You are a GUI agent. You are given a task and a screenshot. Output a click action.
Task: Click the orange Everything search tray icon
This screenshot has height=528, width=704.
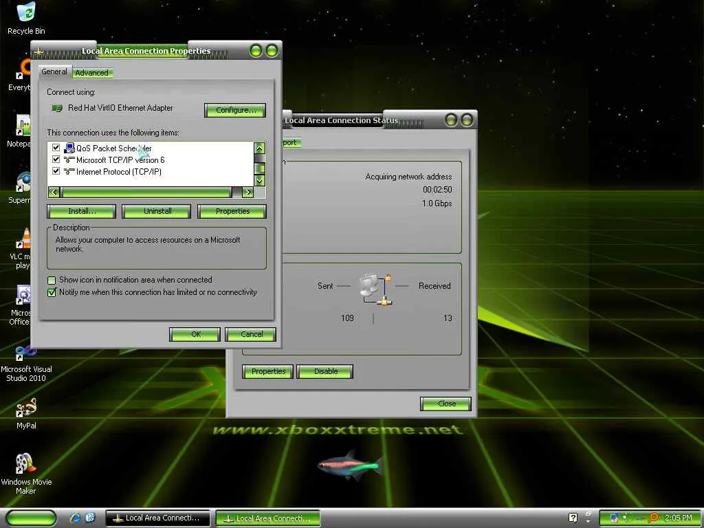click(654, 518)
